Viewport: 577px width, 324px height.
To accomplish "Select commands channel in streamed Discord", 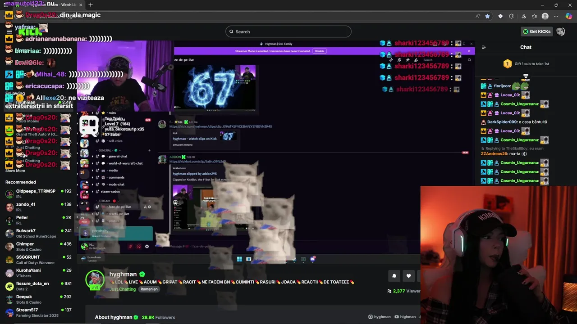I will [x=116, y=177].
